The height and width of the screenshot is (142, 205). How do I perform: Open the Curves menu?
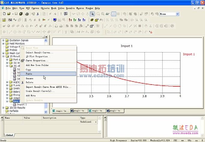pos(35,8)
